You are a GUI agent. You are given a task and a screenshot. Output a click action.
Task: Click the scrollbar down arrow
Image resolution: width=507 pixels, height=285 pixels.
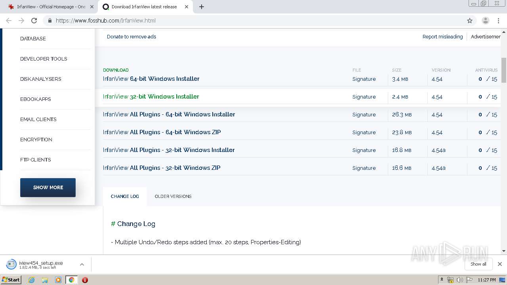point(504,251)
